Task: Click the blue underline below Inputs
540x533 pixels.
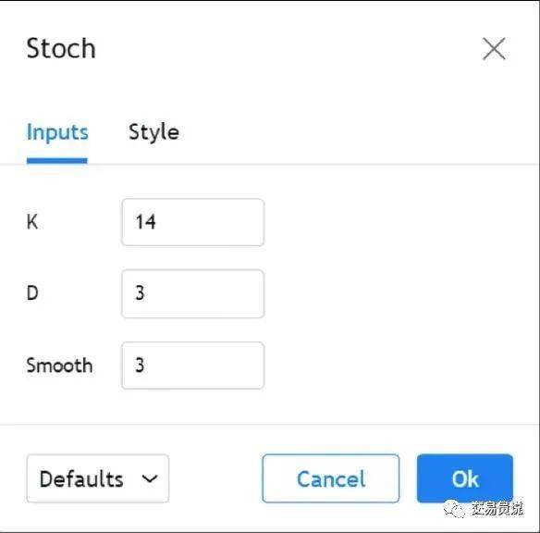Action: (56, 161)
